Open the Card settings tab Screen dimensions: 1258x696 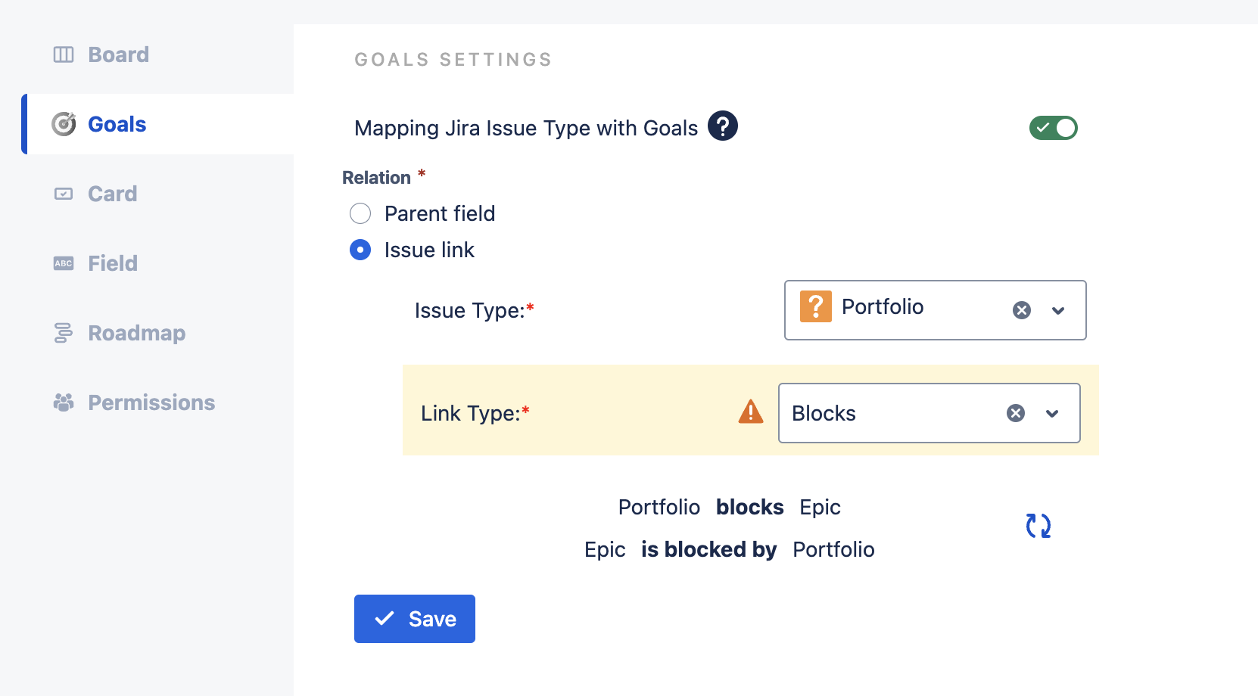point(112,194)
